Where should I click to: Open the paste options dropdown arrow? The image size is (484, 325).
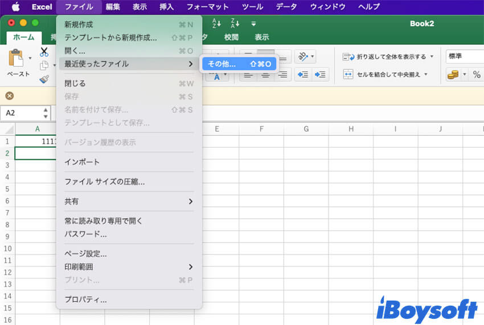(x=30, y=58)
